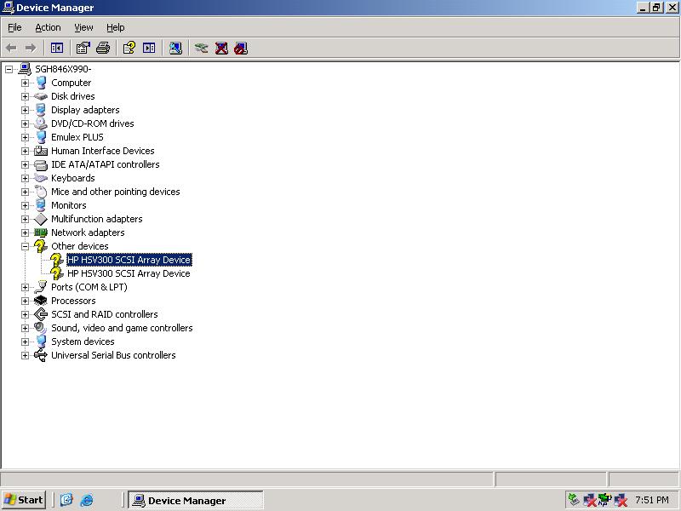The image size is (681, 511).
Task: Select the Emulex PLUS label
Action: click(77, 137)
